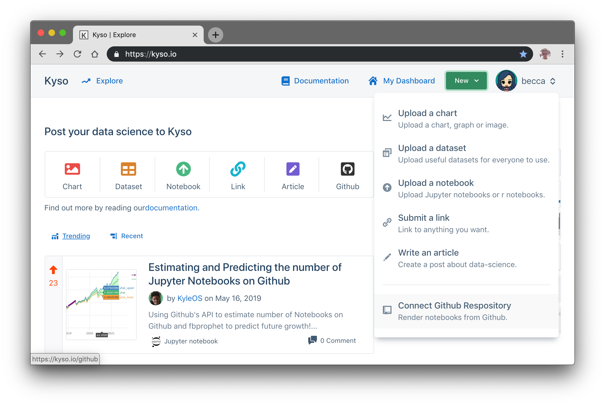This screenshot has width=605, height=405.
Task: Select the green Notebook upload icon
Action: click(x=183, y=169)
